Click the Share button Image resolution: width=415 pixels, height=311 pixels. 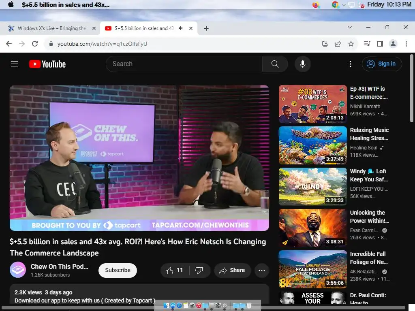[x=232, y=270]
